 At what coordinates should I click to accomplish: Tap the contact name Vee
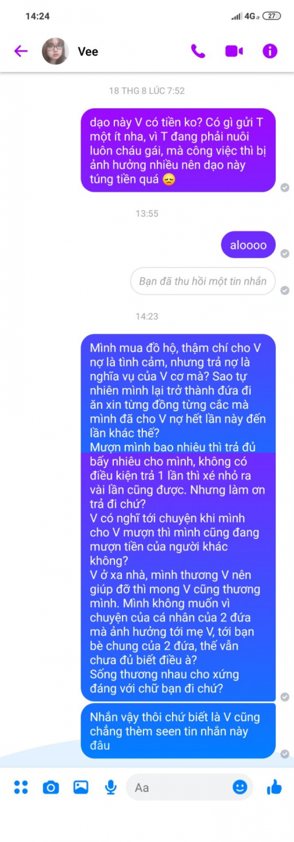click(88, 51)
